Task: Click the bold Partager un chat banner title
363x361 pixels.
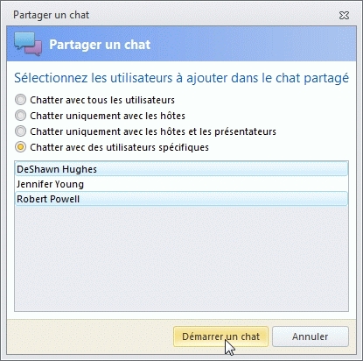Action: pyautogui.click(x=100, y=45)
